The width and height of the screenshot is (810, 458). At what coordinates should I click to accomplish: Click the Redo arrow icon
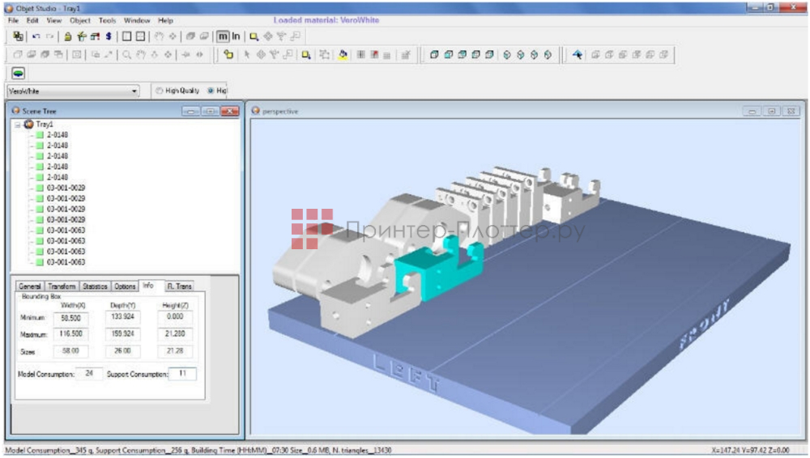coord(49,36)
